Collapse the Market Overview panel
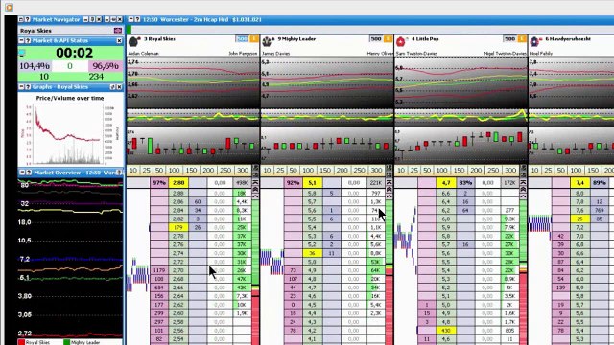This screenshot has width=614, height=345. (22, 172)
